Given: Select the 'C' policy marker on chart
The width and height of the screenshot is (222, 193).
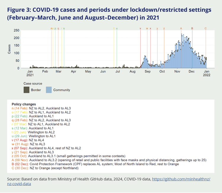Looking at the screenshot, I should (x=206, y=28).
